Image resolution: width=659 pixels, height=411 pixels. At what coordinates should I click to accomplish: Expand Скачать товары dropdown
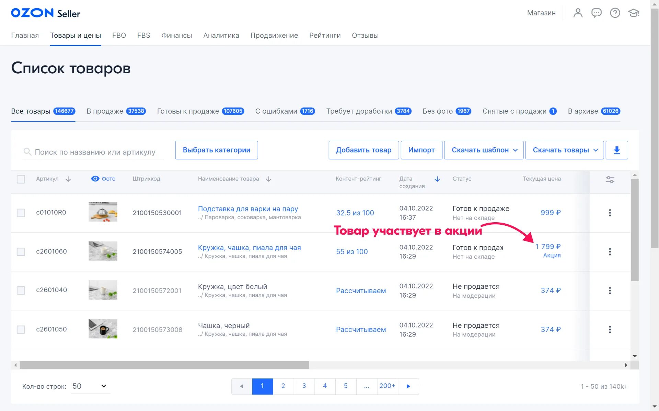point(565,150)
